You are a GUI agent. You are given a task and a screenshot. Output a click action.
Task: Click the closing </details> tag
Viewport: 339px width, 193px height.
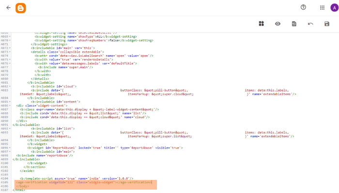click(x=40, y=79)
